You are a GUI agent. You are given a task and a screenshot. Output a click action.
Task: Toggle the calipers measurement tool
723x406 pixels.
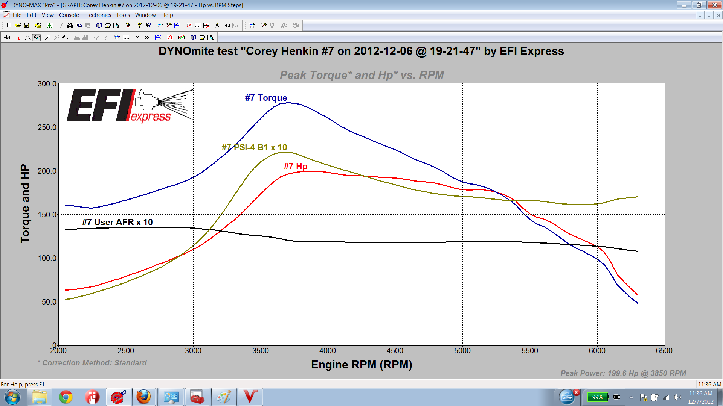27,37
